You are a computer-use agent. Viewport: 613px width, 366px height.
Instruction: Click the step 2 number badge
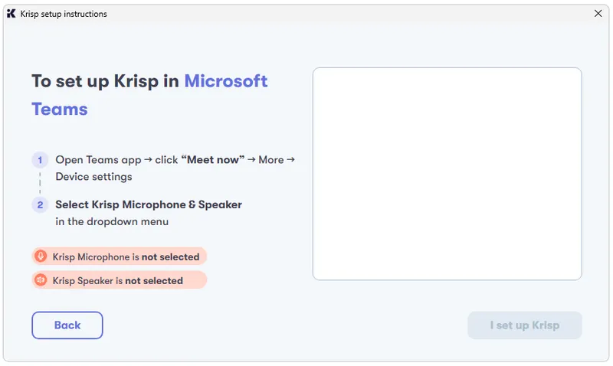click(40, 204)
